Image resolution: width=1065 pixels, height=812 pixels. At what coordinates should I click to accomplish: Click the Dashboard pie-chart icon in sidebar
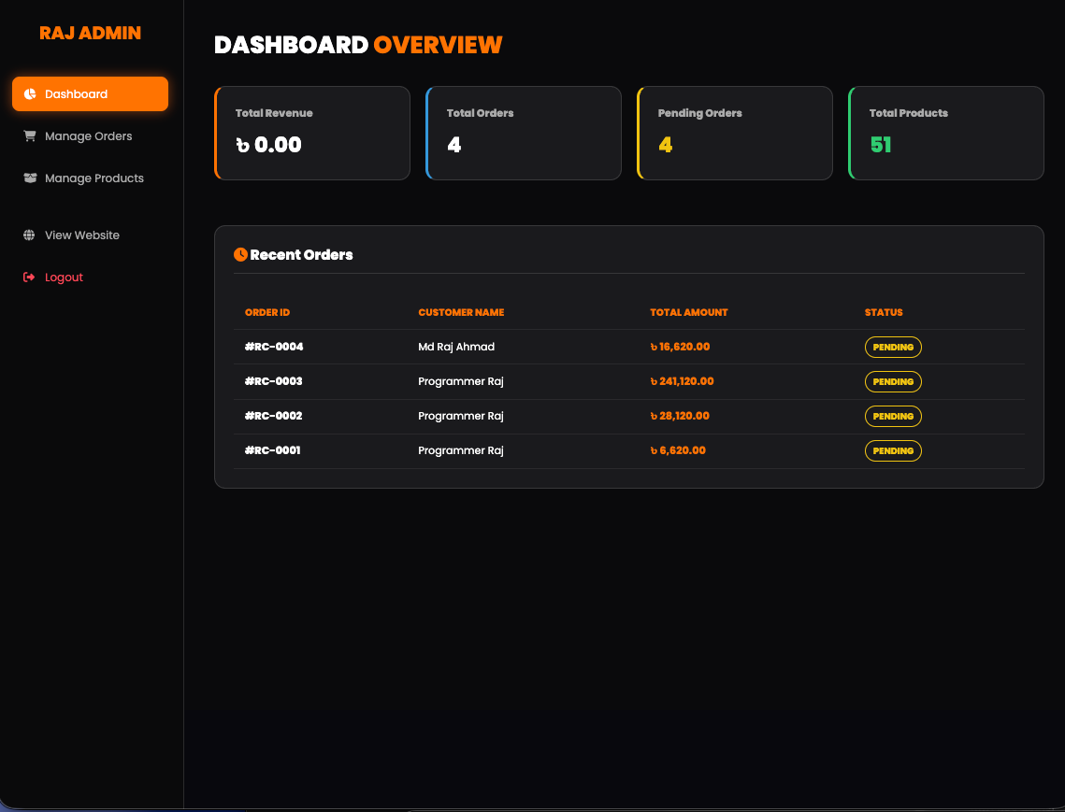click(30, 93)
